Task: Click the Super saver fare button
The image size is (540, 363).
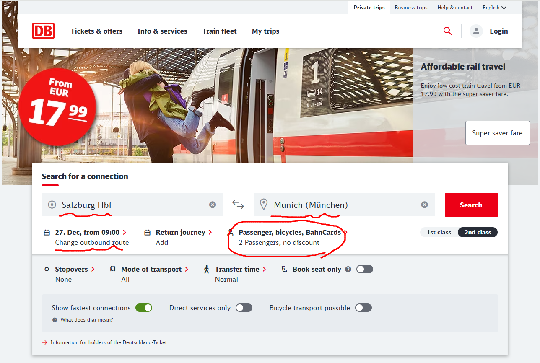Action: point(497,133)
